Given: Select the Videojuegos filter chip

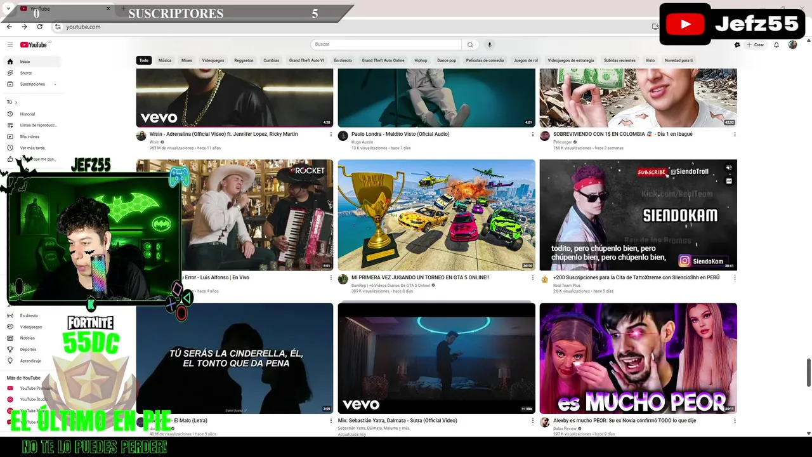Looking at the screenshot, I should [x=213, y=60].
